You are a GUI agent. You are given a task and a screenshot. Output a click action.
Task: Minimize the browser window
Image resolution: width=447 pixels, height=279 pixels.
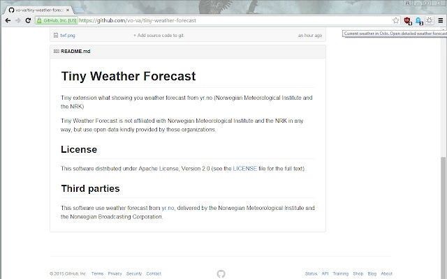pyautogui.click(x=418, y=3)
